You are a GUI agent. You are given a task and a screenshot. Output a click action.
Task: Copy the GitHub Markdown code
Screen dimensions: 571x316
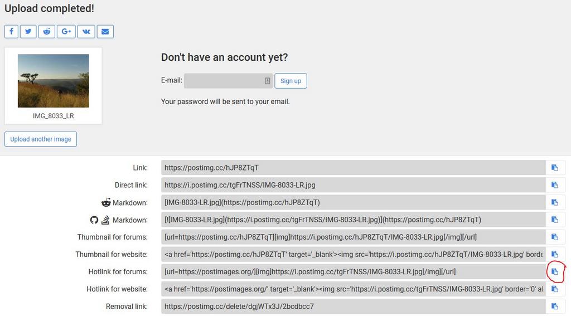click(x=555, y=220)
